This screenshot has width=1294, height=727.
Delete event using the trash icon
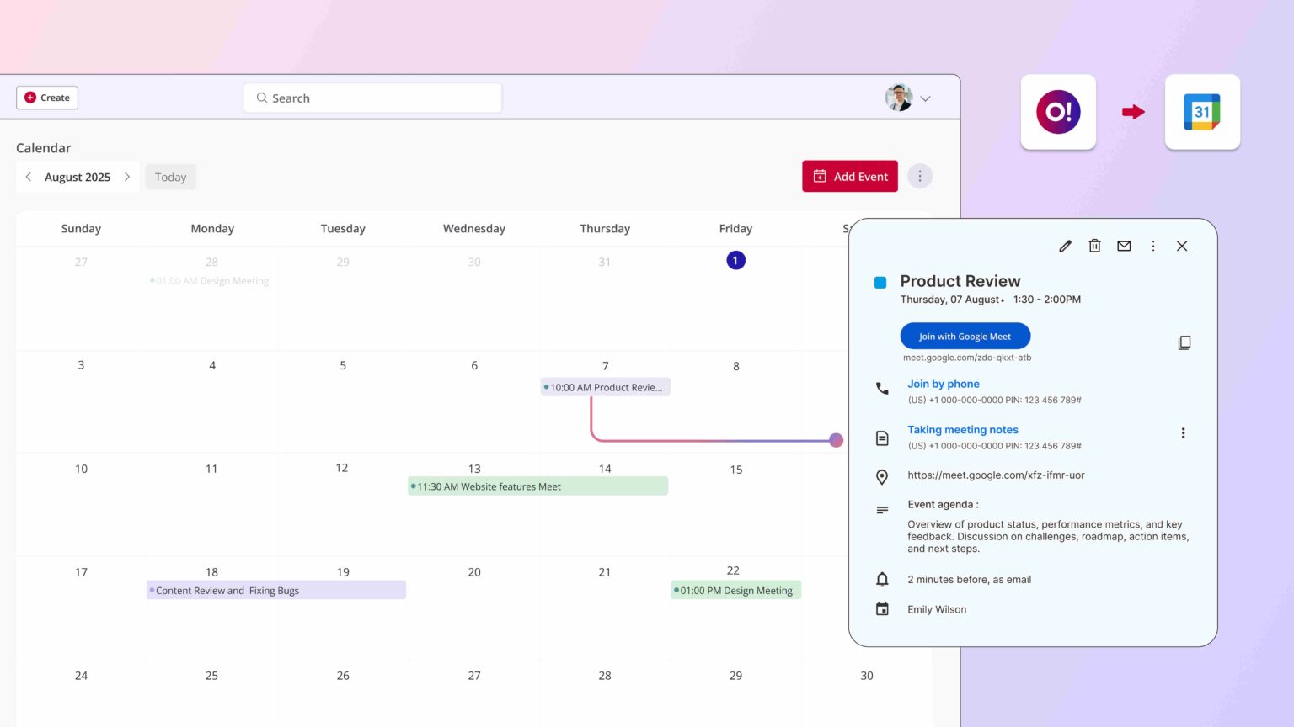click(x=1094, y=247)
